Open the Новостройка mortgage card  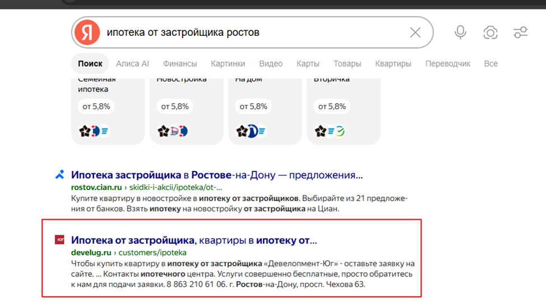tap(187, 111)
